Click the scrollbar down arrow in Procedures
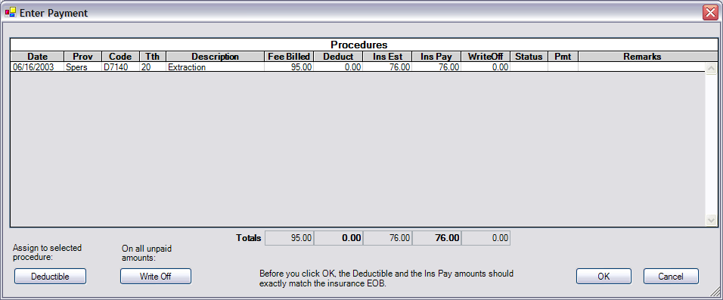723x300 pixels. click(x=711, y=220)
